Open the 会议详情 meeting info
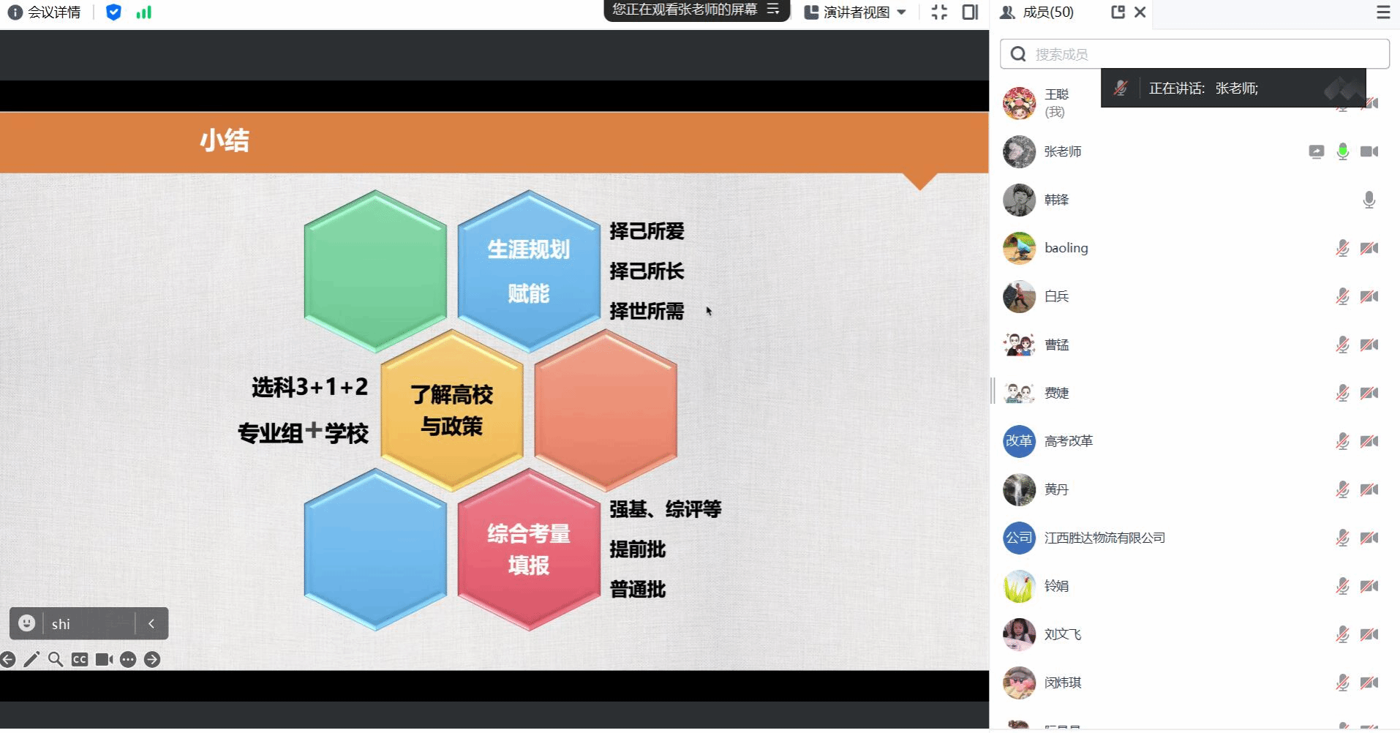1400x733 pixels. [x=45, y=12]
